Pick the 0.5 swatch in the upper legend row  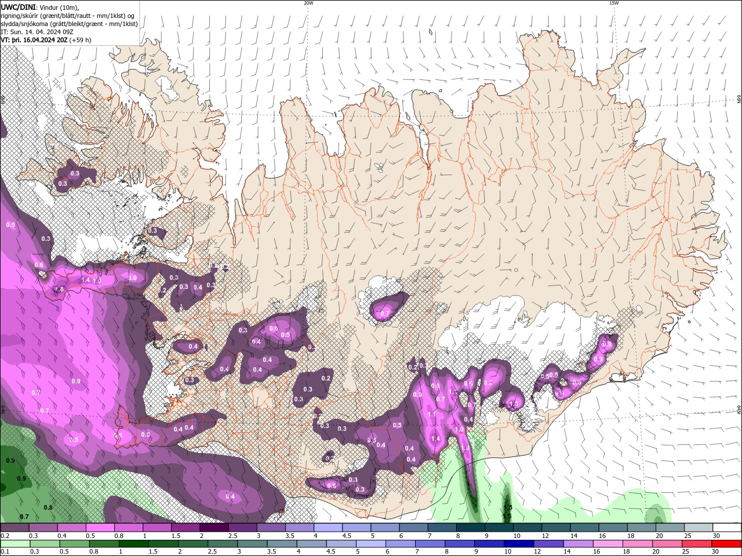point(100,528)
